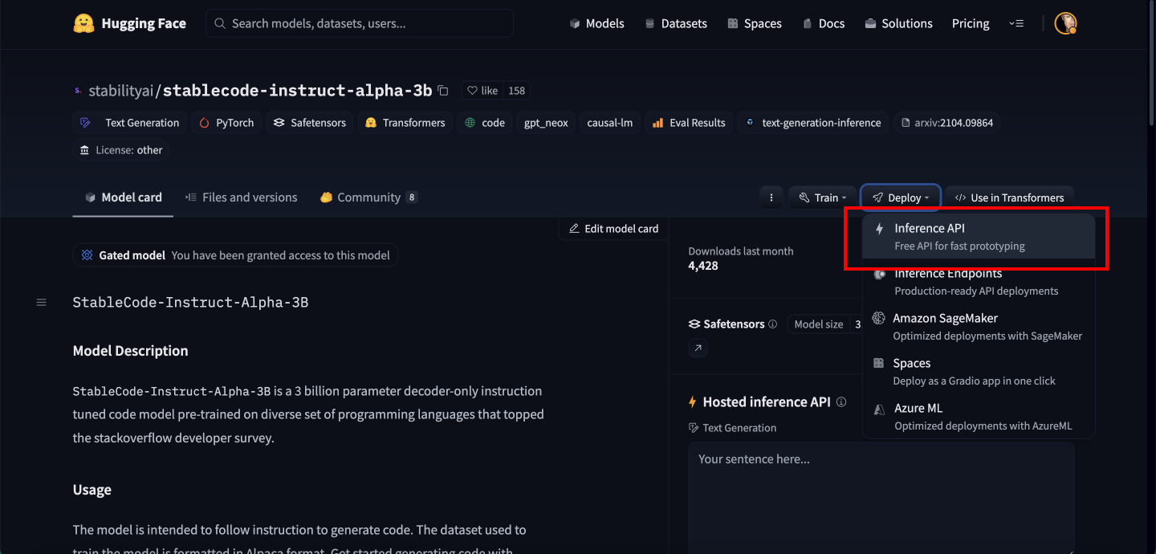The image size is (1156, 554).
Task: Open the Safetensors viewer arrow icon
Action: [698, 348]
